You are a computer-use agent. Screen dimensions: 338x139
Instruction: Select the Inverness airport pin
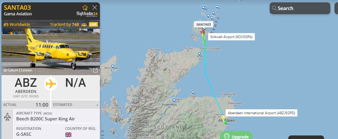174,100
